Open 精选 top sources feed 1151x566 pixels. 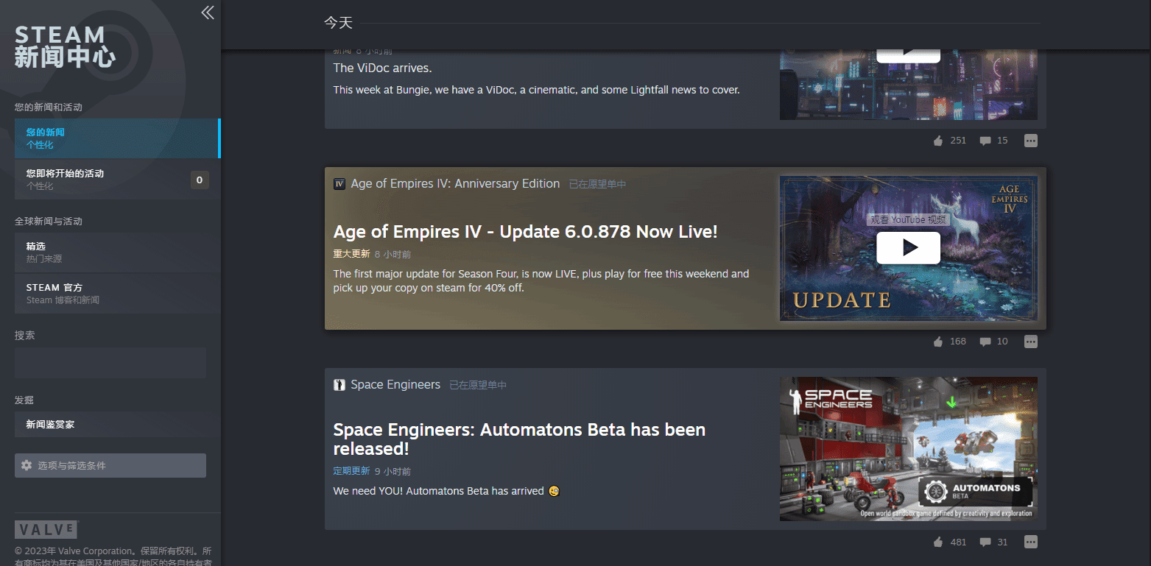tap(117, 252)
